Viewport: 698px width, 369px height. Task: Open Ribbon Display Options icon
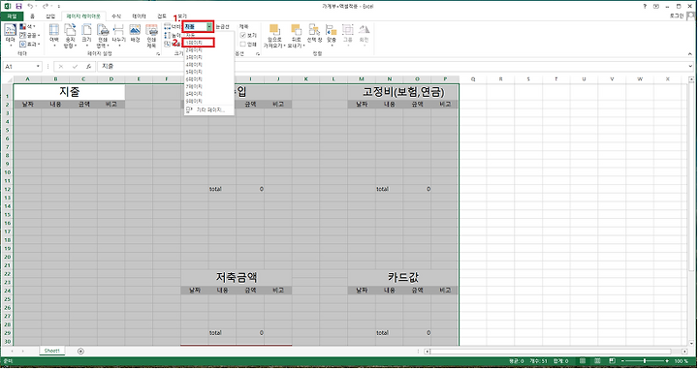[655, 6]
